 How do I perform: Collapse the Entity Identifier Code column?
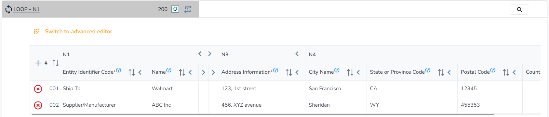click(x=140, y=72)
